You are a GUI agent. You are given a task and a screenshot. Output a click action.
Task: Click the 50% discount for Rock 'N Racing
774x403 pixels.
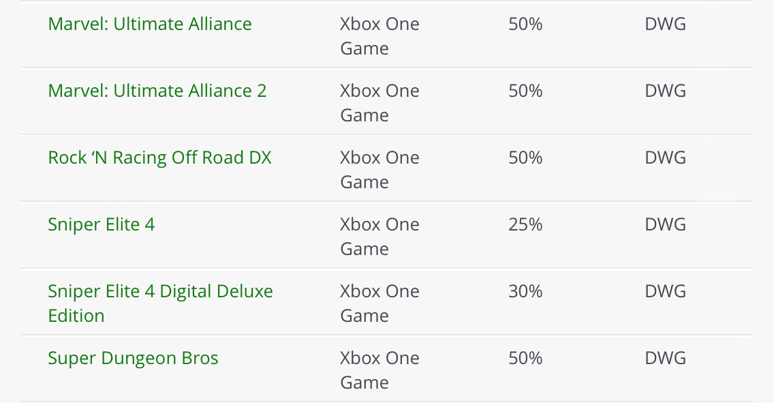pos(525,158)
